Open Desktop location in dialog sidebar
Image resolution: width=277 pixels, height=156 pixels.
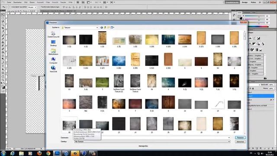pyautogui.click(x=53, y=43)
